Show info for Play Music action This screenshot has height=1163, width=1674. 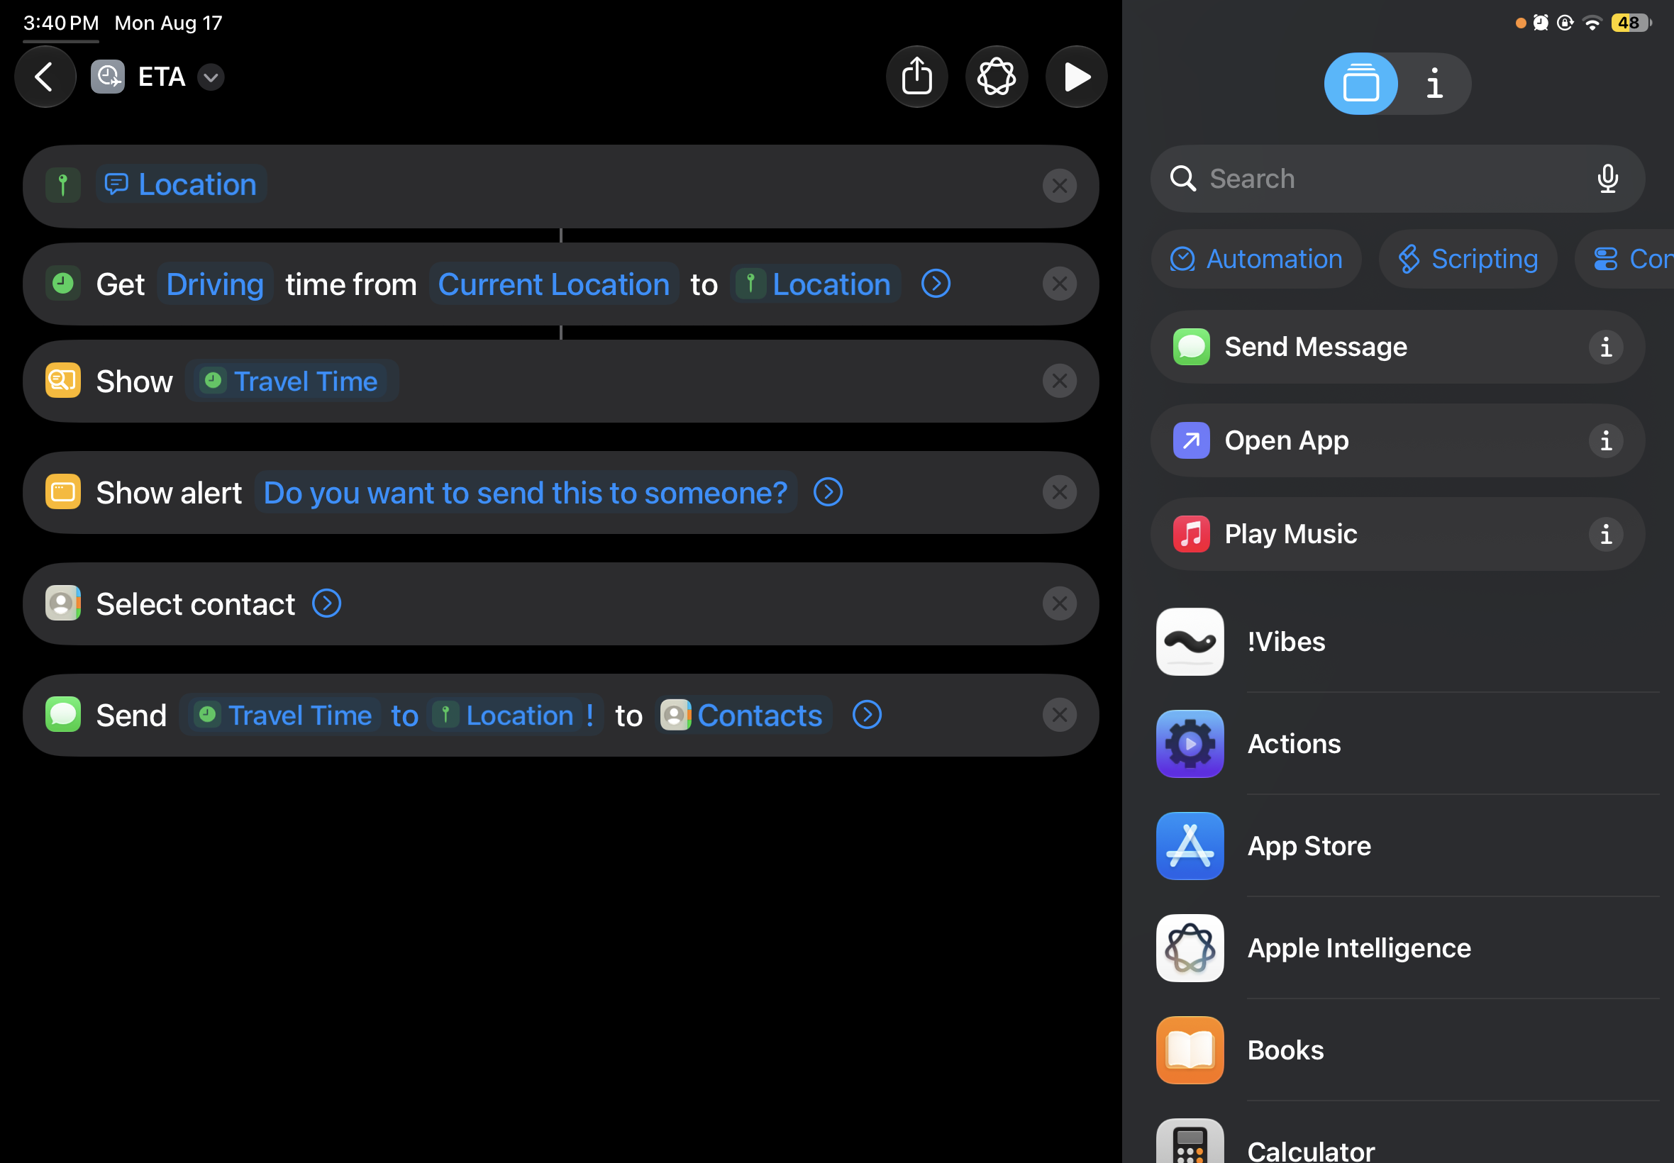[x=1605, y=534]
